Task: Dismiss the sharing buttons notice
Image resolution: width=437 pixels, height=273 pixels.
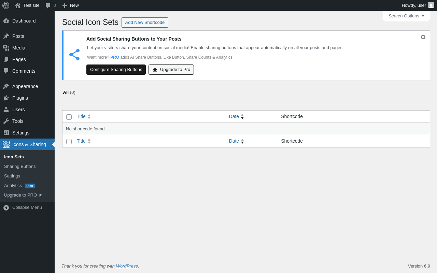Action: pyautogui.click(x=423, y=37)
